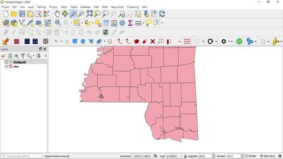The image size is (283, 159).
Task: Toggle visibility of HotSpot0 layer
Action: pos(6,62)
